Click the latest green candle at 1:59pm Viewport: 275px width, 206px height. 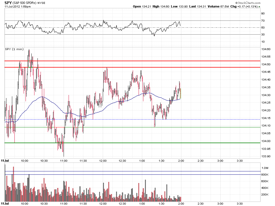point(181,94)
